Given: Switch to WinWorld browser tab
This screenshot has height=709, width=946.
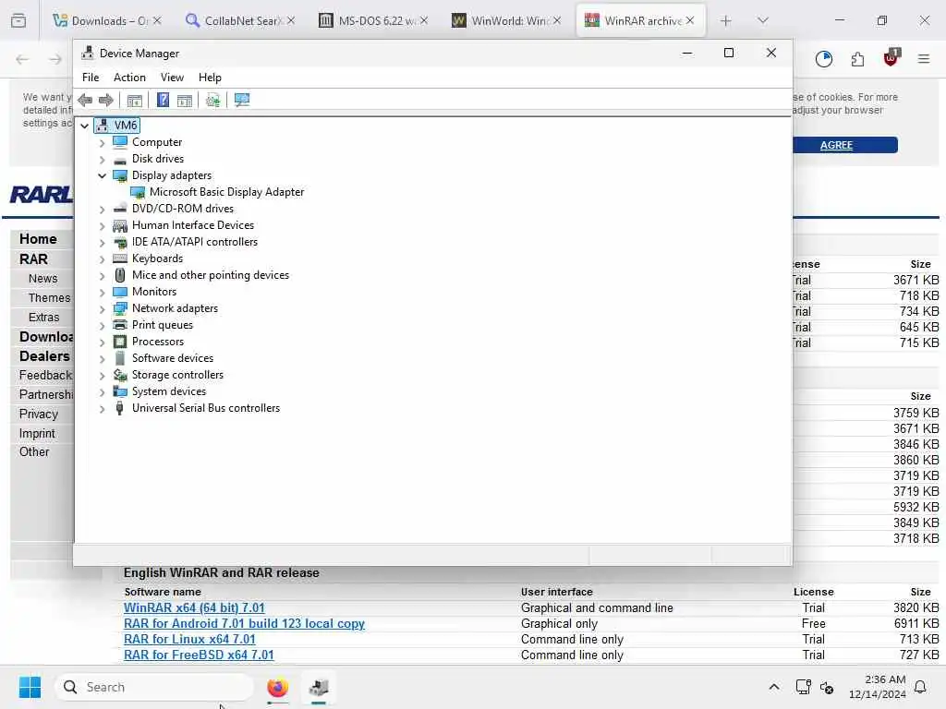Looking at the screenshot, I should [x=506, y=20].
